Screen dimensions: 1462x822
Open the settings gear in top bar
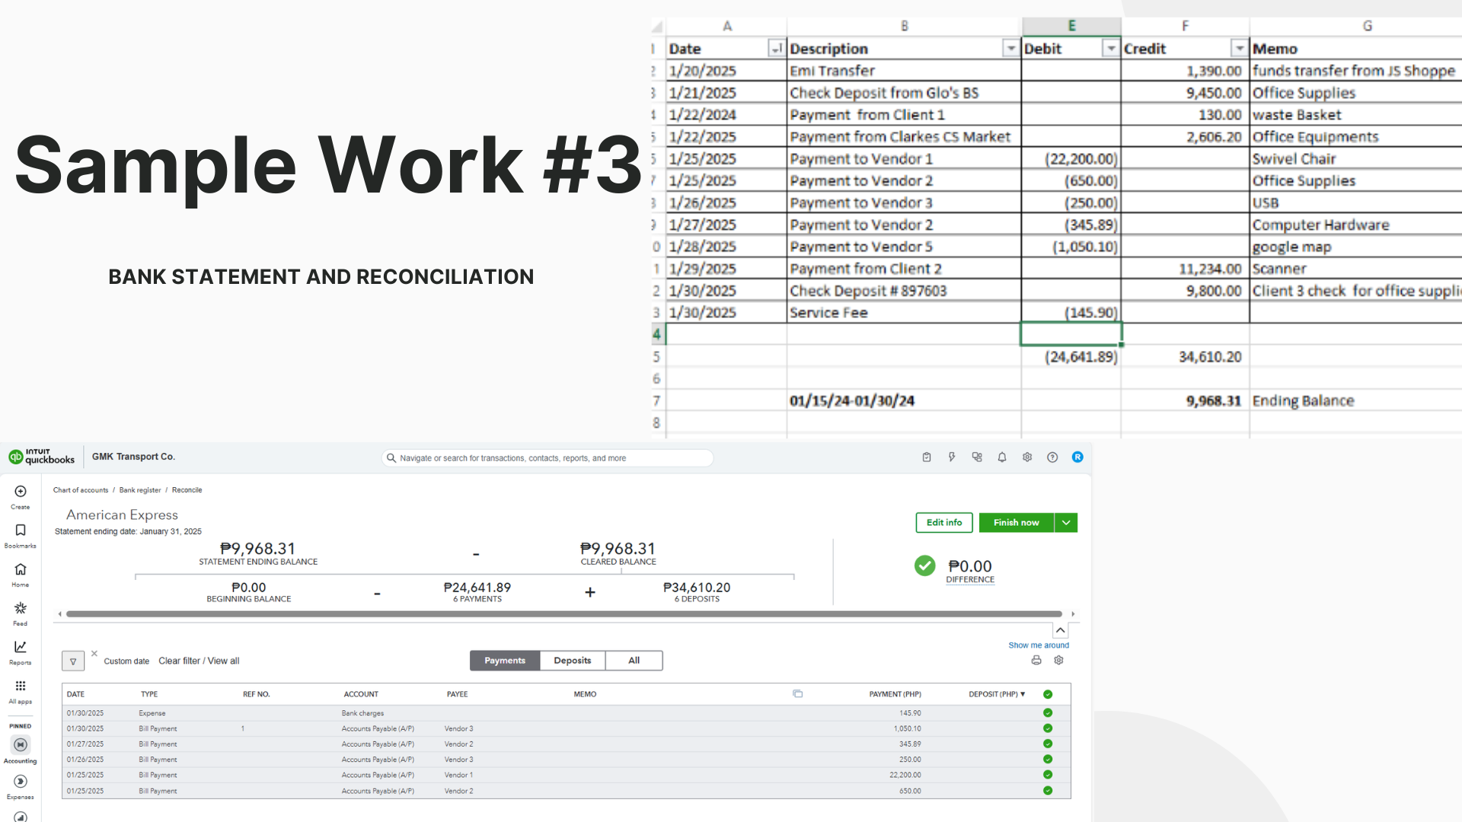pos(1027,457)
